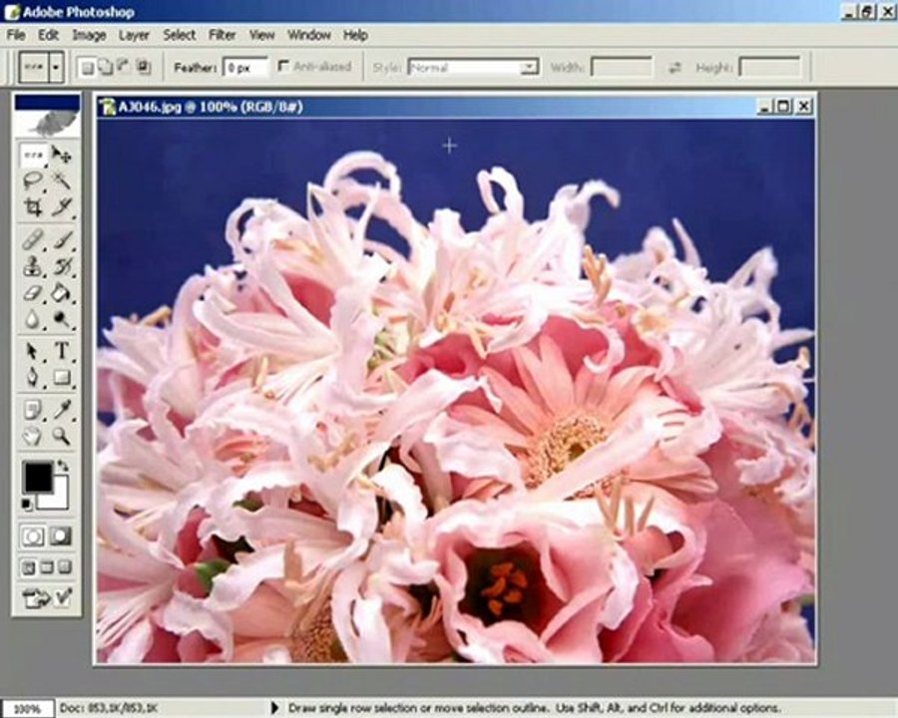
Task: Select the Single Row Marquee tool
Action: tap(33, 155)
